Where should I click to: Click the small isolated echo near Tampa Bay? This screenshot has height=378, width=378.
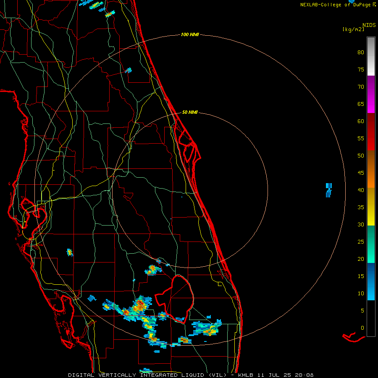(x=70, y=252)
